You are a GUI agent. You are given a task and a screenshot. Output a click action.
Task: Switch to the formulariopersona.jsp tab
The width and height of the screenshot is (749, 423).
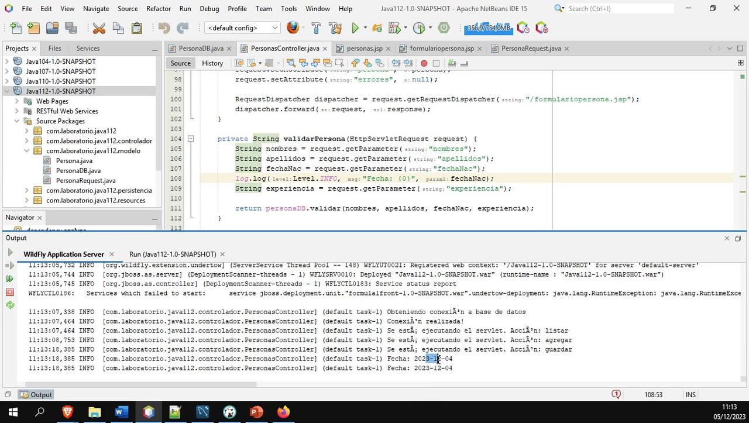click(442, 49)
